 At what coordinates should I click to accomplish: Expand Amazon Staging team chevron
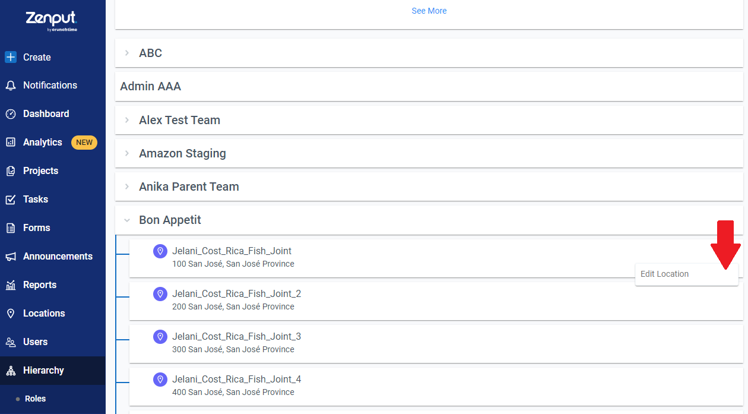[126, 153]
